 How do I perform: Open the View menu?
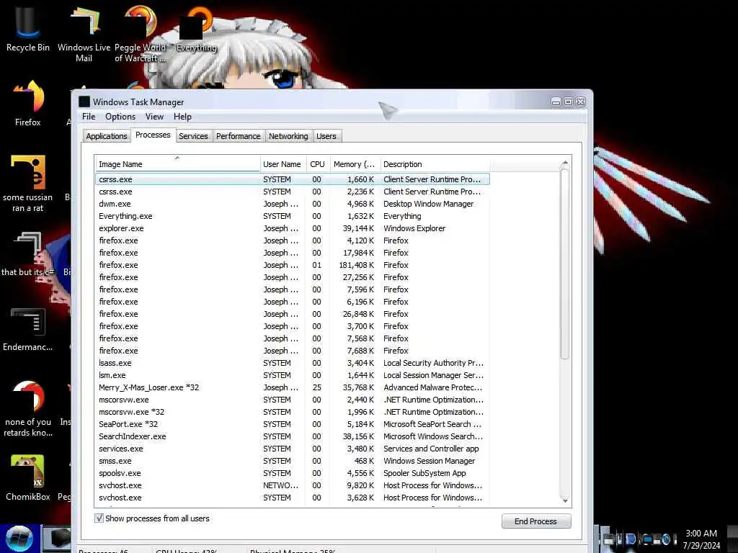point(154,117)
